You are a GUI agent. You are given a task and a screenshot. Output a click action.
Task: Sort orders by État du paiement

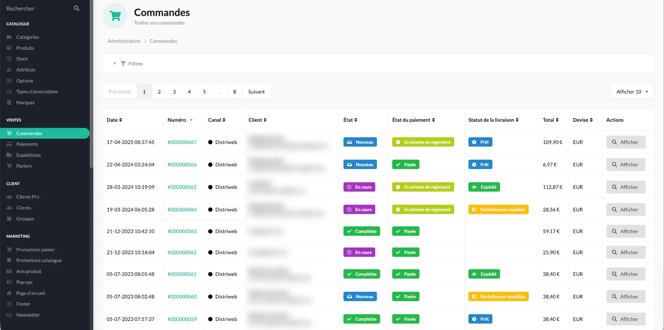coord(413,120)
